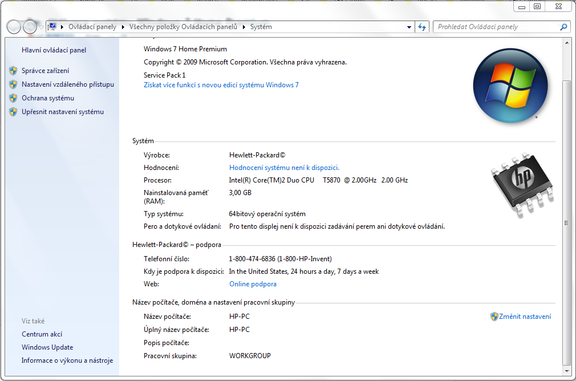Click in the Prohledat Ovládací panely search field
576x381 pixels.
click(x=495, y=27)
